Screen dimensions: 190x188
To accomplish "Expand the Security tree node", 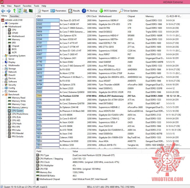I will pyautogui.click(x=3, y=85).
